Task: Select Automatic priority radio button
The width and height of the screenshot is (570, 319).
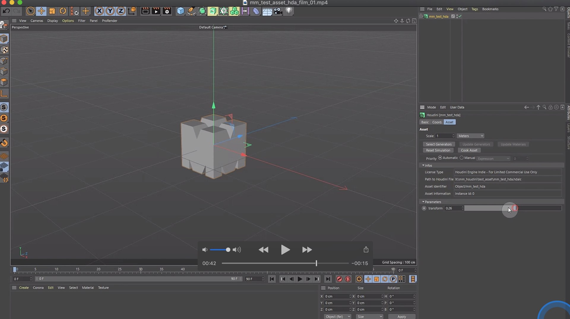Action: click(x=440, y=158)
